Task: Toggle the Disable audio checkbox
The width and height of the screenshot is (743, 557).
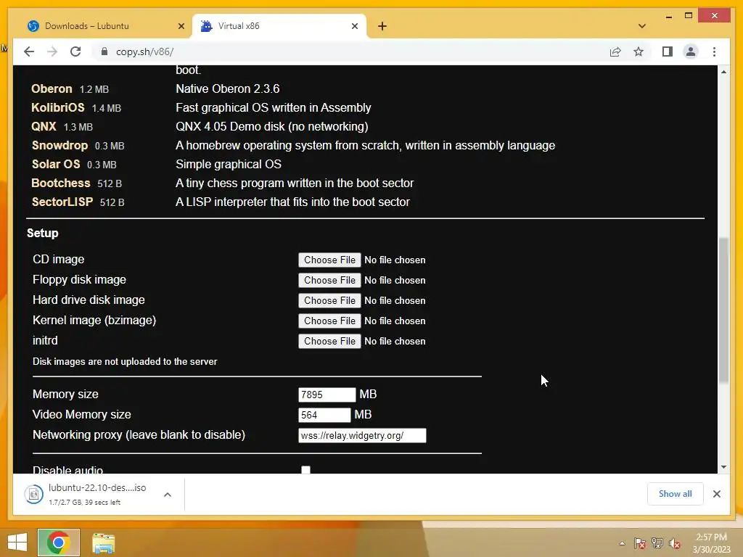Action: (305, 470)
